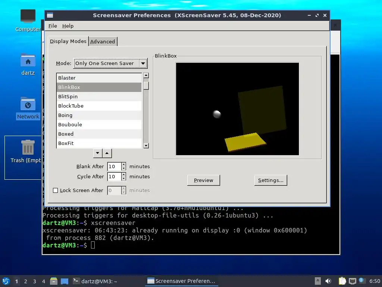Click the BlinkBox preview image
382x287 pixels.
pos(237,109)
